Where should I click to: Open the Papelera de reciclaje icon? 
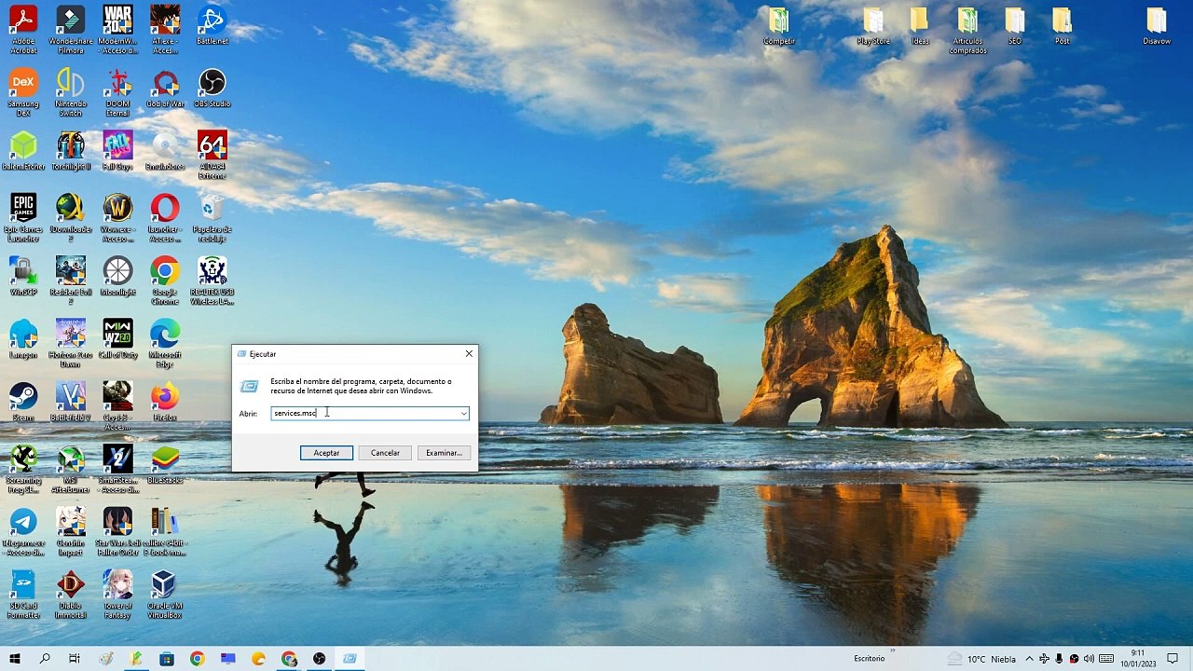pyautogui.click(x=213, y=218)
